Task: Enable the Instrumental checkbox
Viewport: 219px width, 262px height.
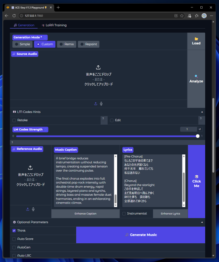Action: (x=124, y=214)
